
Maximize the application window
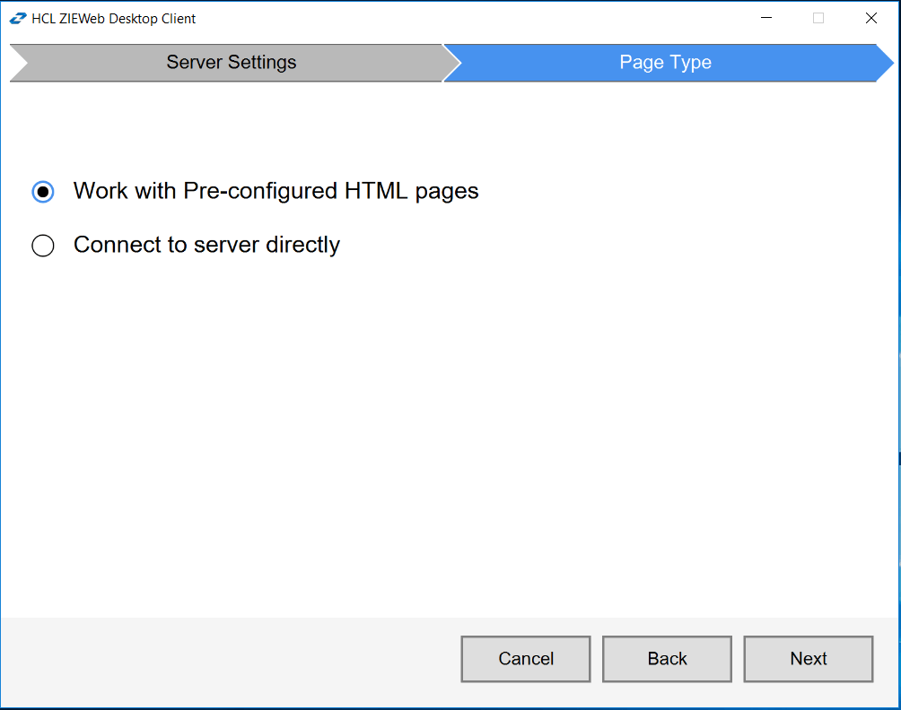(x=818, y=18)
